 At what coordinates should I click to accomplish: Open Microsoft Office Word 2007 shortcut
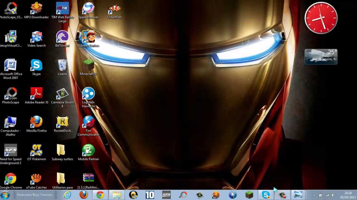[11, 69]
